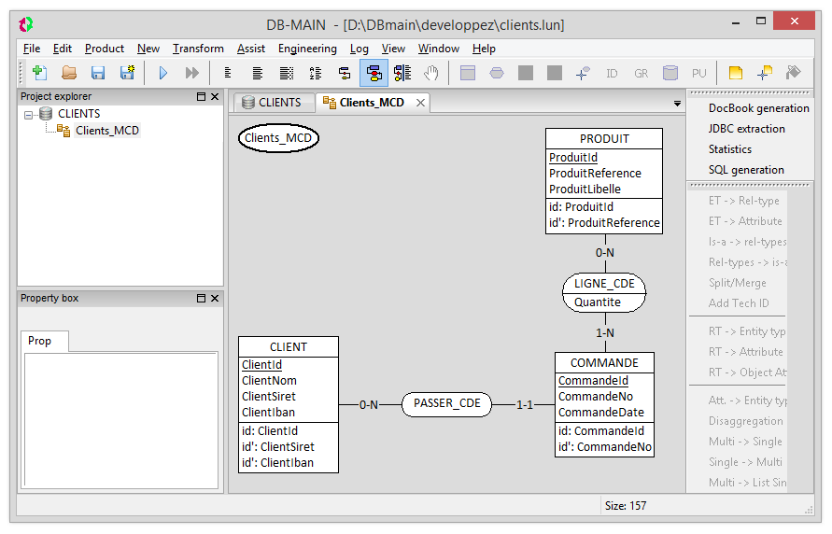
Task: Open the New menu
Action: [148, 49]
